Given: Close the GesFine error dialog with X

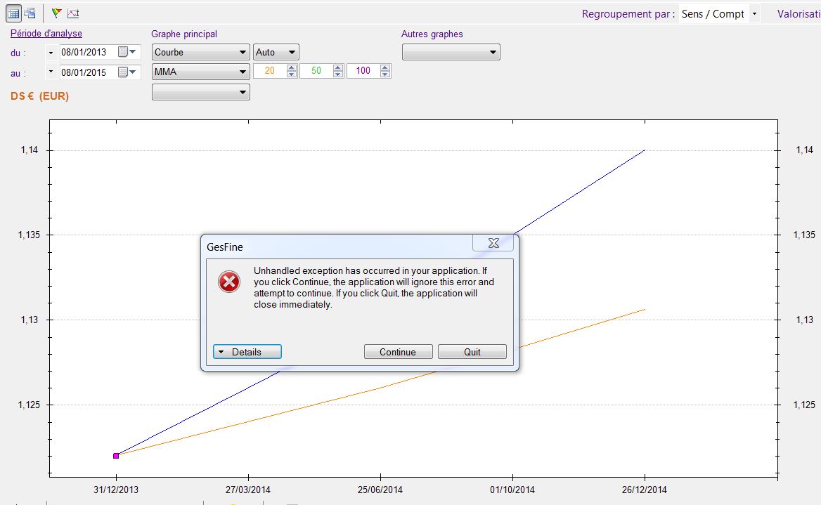Looking at the screenshot, I should point(493,243).
